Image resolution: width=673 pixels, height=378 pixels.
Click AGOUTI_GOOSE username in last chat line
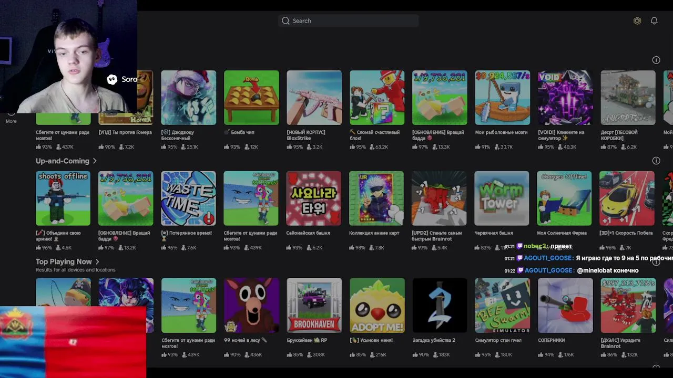click(549, 270)
